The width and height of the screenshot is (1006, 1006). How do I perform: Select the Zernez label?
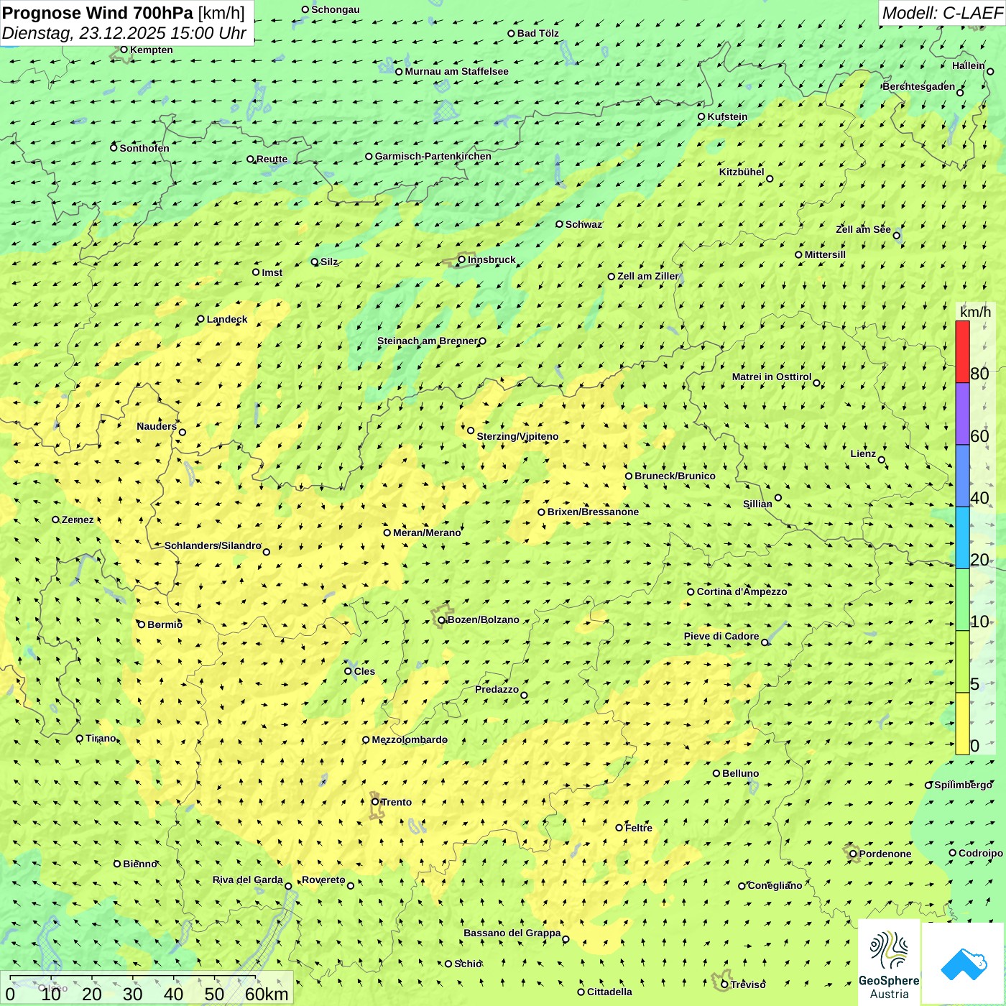(78, 520)
